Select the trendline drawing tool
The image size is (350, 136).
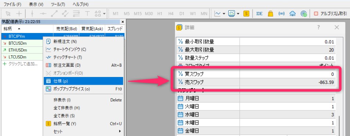(54, 14)
